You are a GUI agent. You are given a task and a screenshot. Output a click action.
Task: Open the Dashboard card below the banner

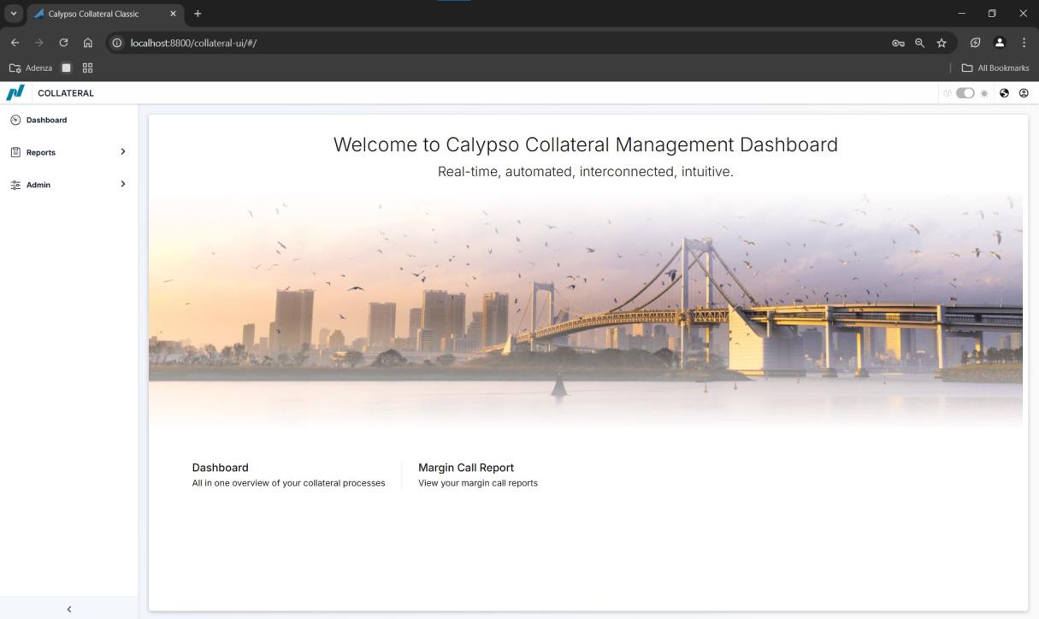pos(288,475)
